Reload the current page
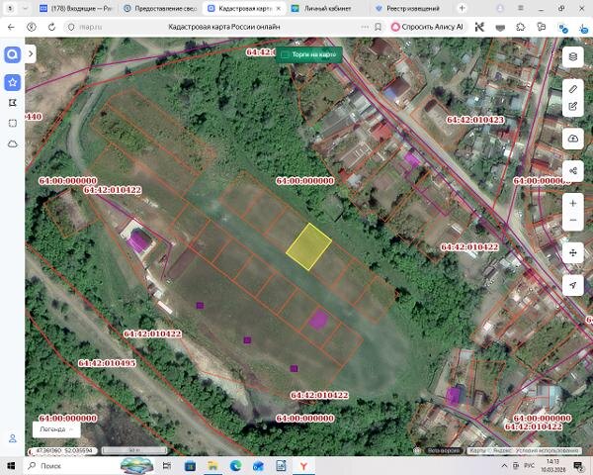The height and width of the screenshot is (475, 593). pos(51,27)
